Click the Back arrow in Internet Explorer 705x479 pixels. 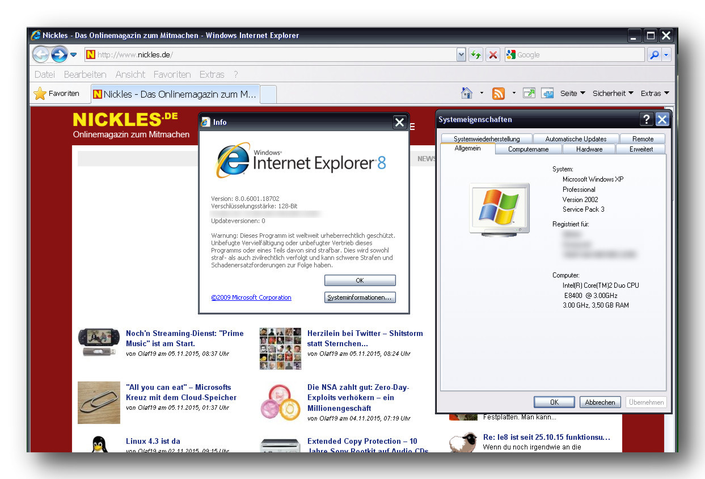(41, 54)
